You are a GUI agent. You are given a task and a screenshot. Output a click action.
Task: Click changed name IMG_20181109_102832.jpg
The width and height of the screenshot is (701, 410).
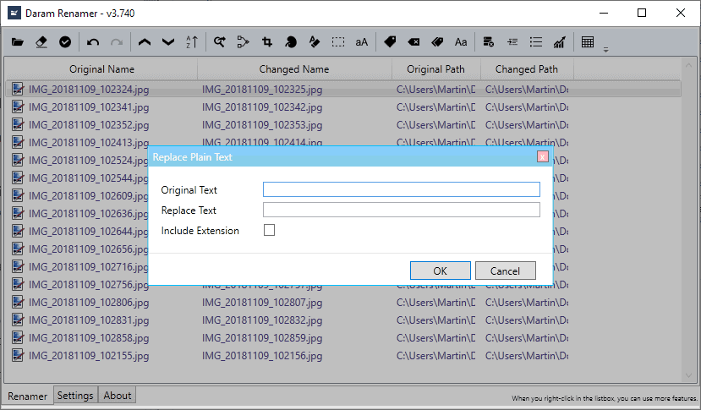(262, 320)
